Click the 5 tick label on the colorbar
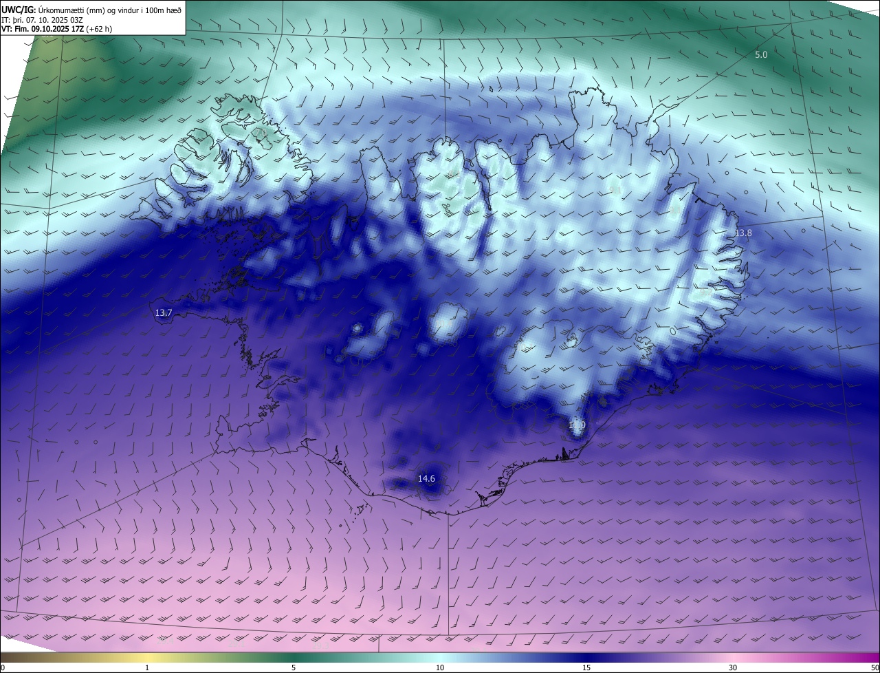This screenshot has width=880, height=673. [294, 667]
